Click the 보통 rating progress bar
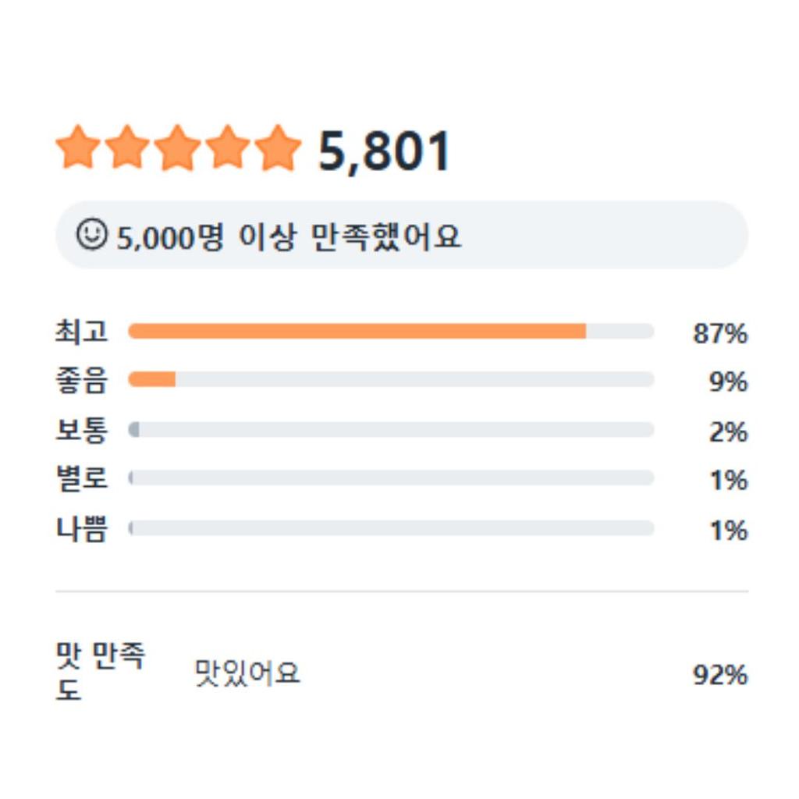 click(390, 430)
